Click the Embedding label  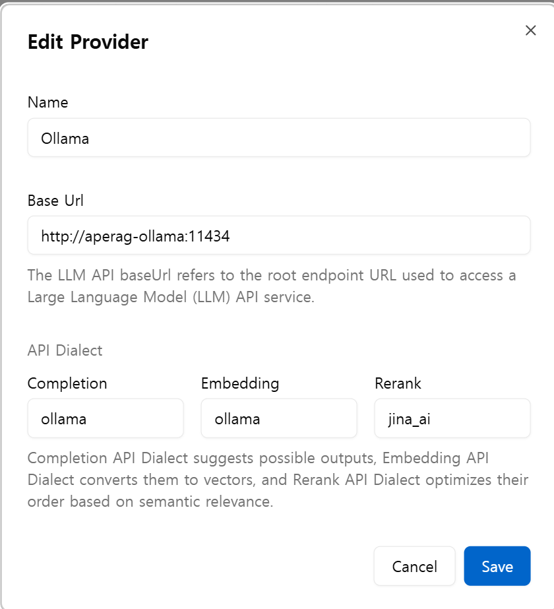coord(240,383)
